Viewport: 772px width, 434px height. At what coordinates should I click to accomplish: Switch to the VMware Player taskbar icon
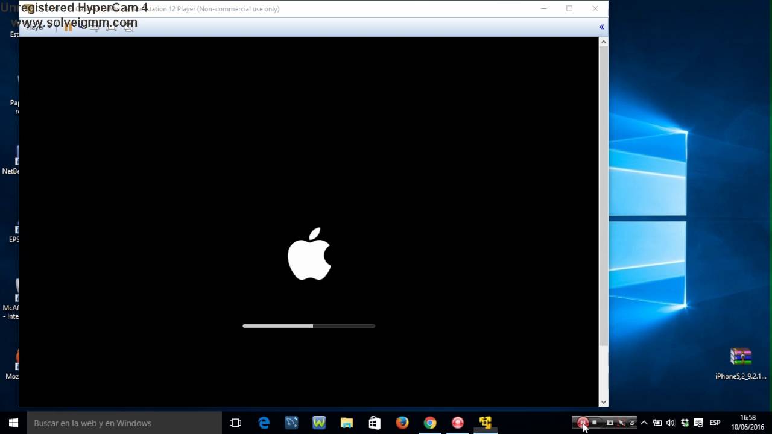(486, 423)
